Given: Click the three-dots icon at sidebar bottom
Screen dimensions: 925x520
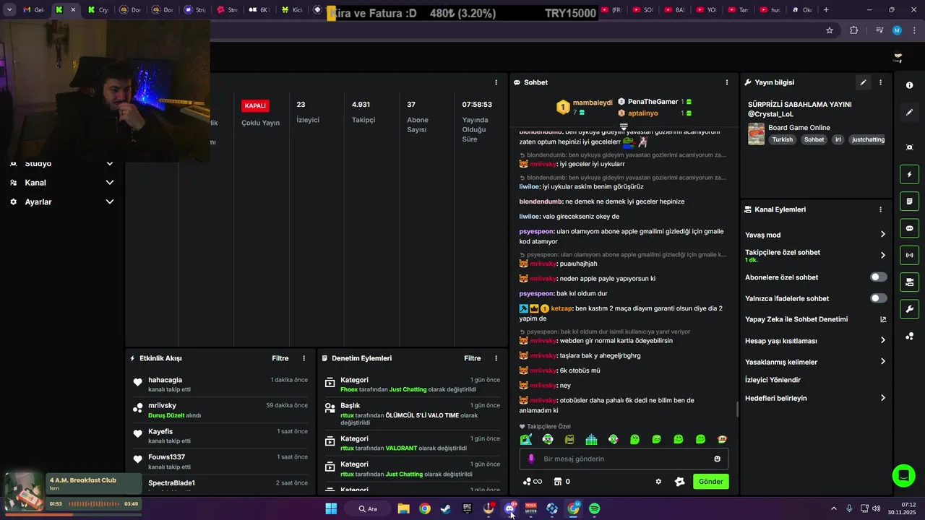Looking at the screenshot, I should [x=909, y=336].
